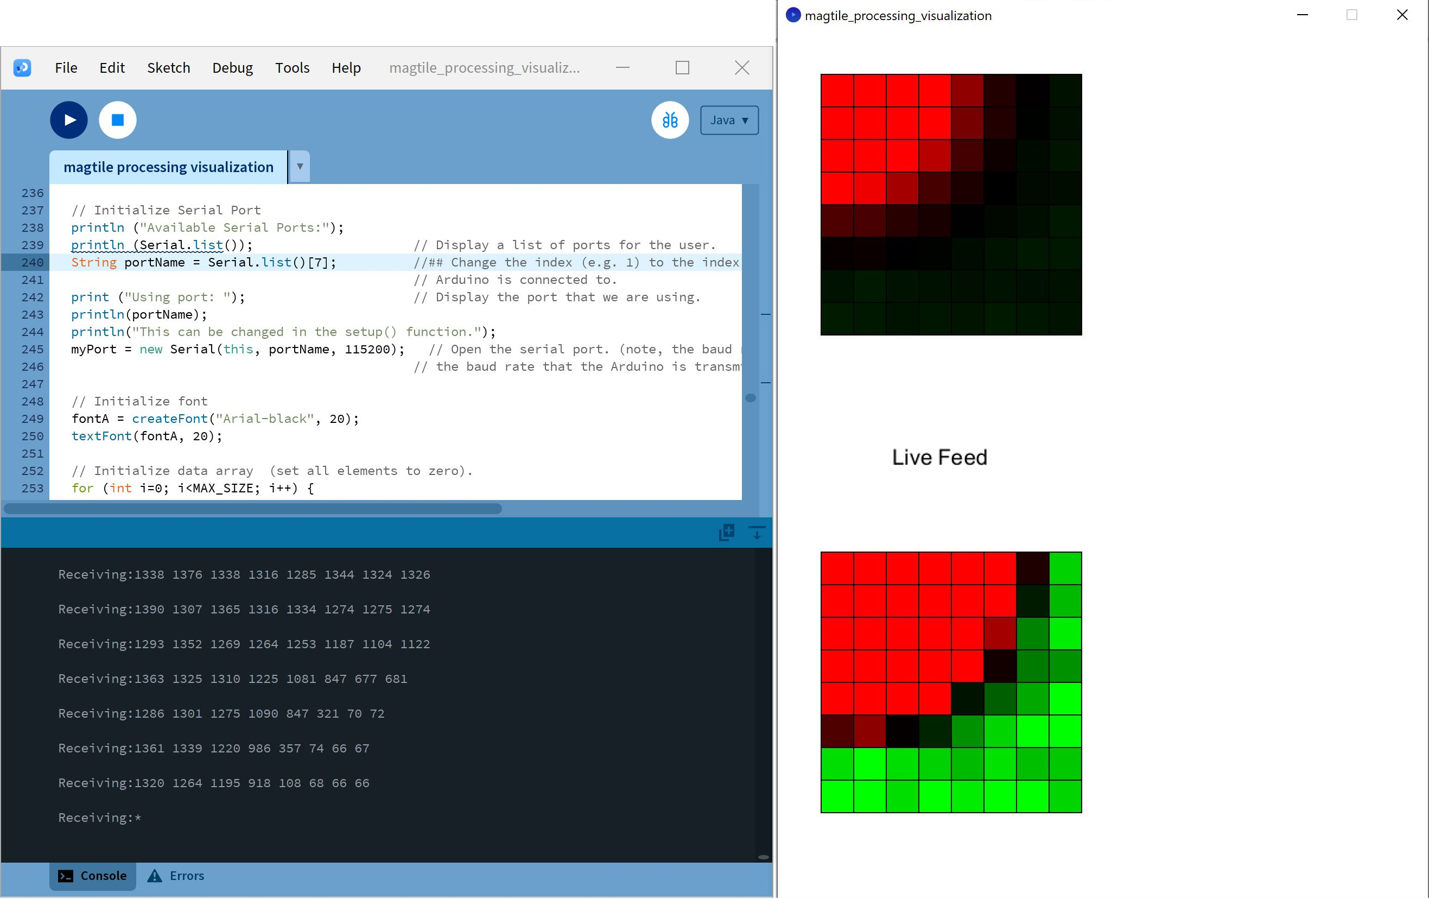Select the magtile processing visualization tab
Screen dimensions: 1429x899
(x=168, y=167)
